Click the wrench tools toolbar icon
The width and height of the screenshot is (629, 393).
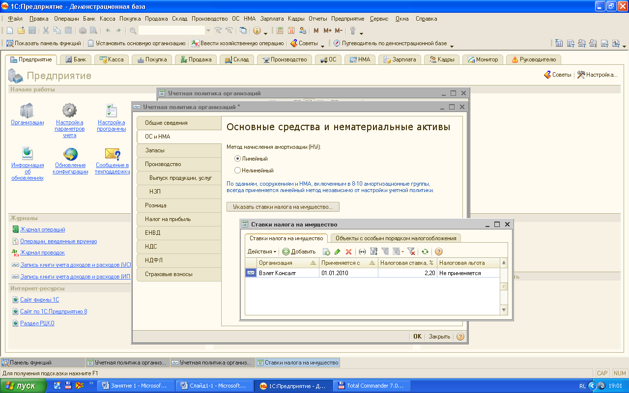(x=353, y=30)
